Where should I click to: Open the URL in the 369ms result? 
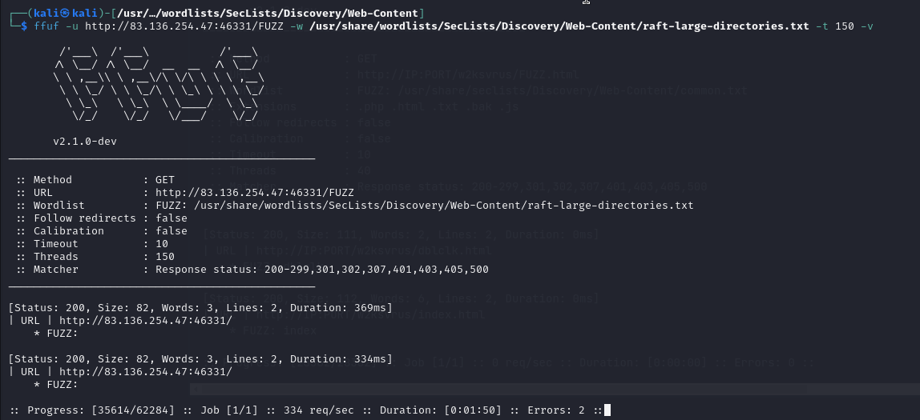pyautogui.click(x=146, y=321)
